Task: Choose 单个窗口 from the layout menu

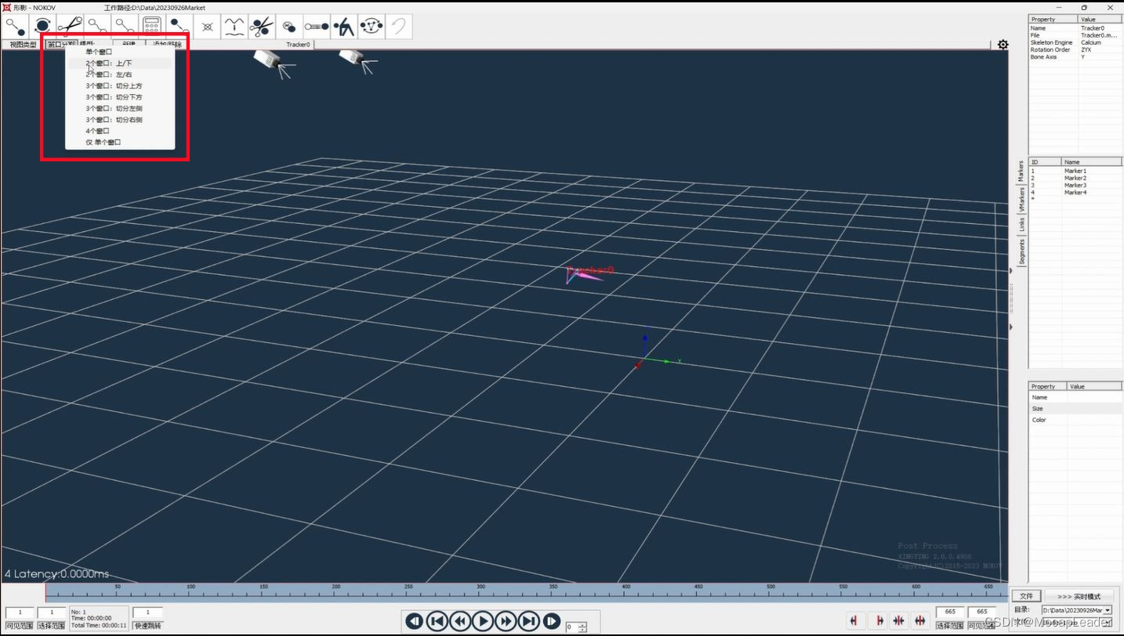Action: [119, 52]
